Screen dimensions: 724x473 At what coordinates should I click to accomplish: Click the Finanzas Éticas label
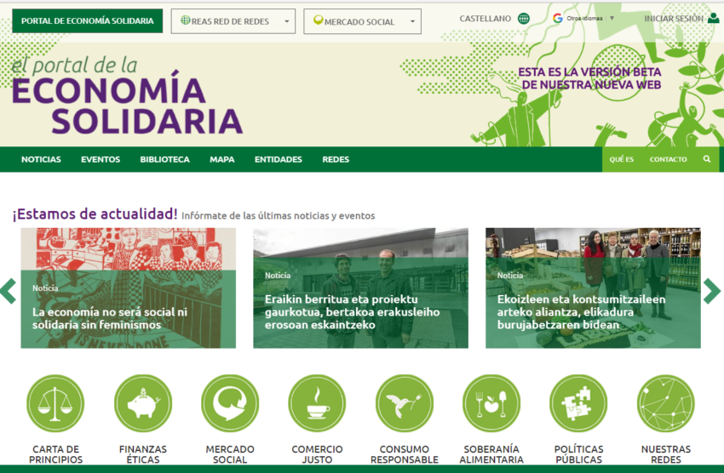point(143,454)
